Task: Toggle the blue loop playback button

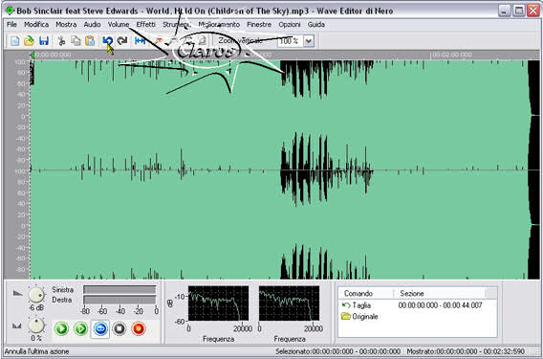Action: point(100,328)
